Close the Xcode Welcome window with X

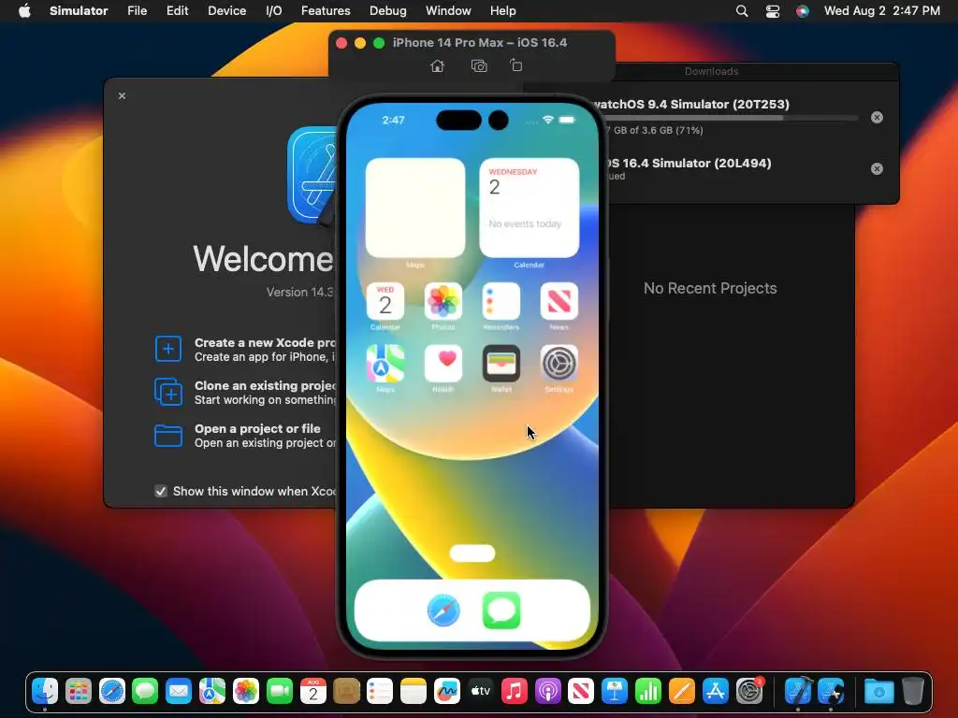pyautogui.click(x=123, y=96)
